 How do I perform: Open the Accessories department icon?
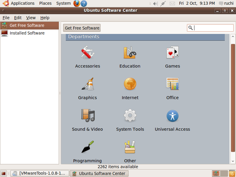point(88,53)
